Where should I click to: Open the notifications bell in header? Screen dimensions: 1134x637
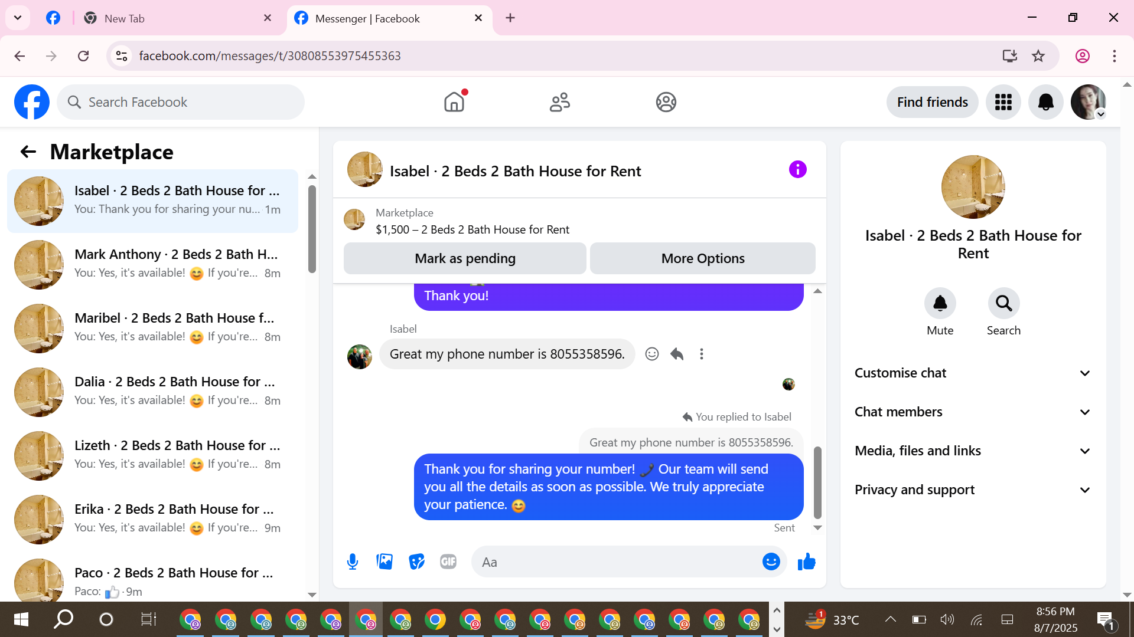point(1045,102)
